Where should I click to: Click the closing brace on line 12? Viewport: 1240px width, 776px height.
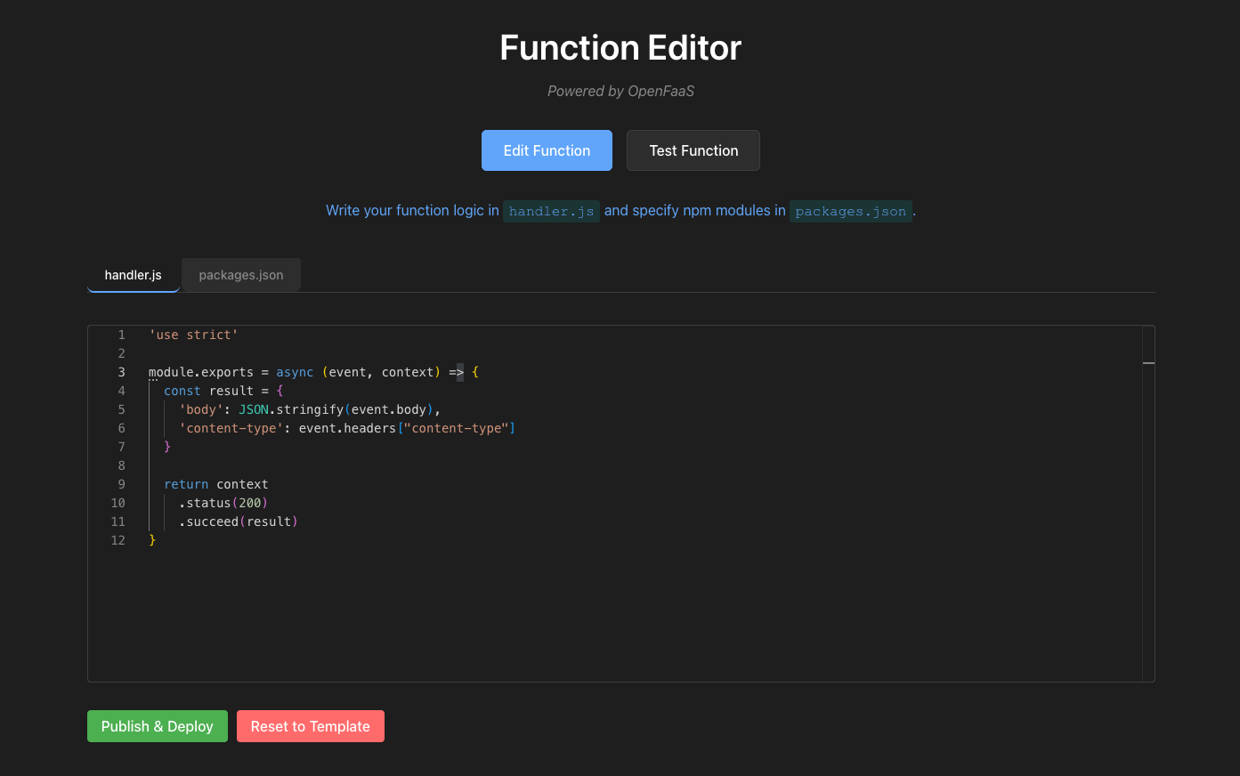tap(152, 540)
